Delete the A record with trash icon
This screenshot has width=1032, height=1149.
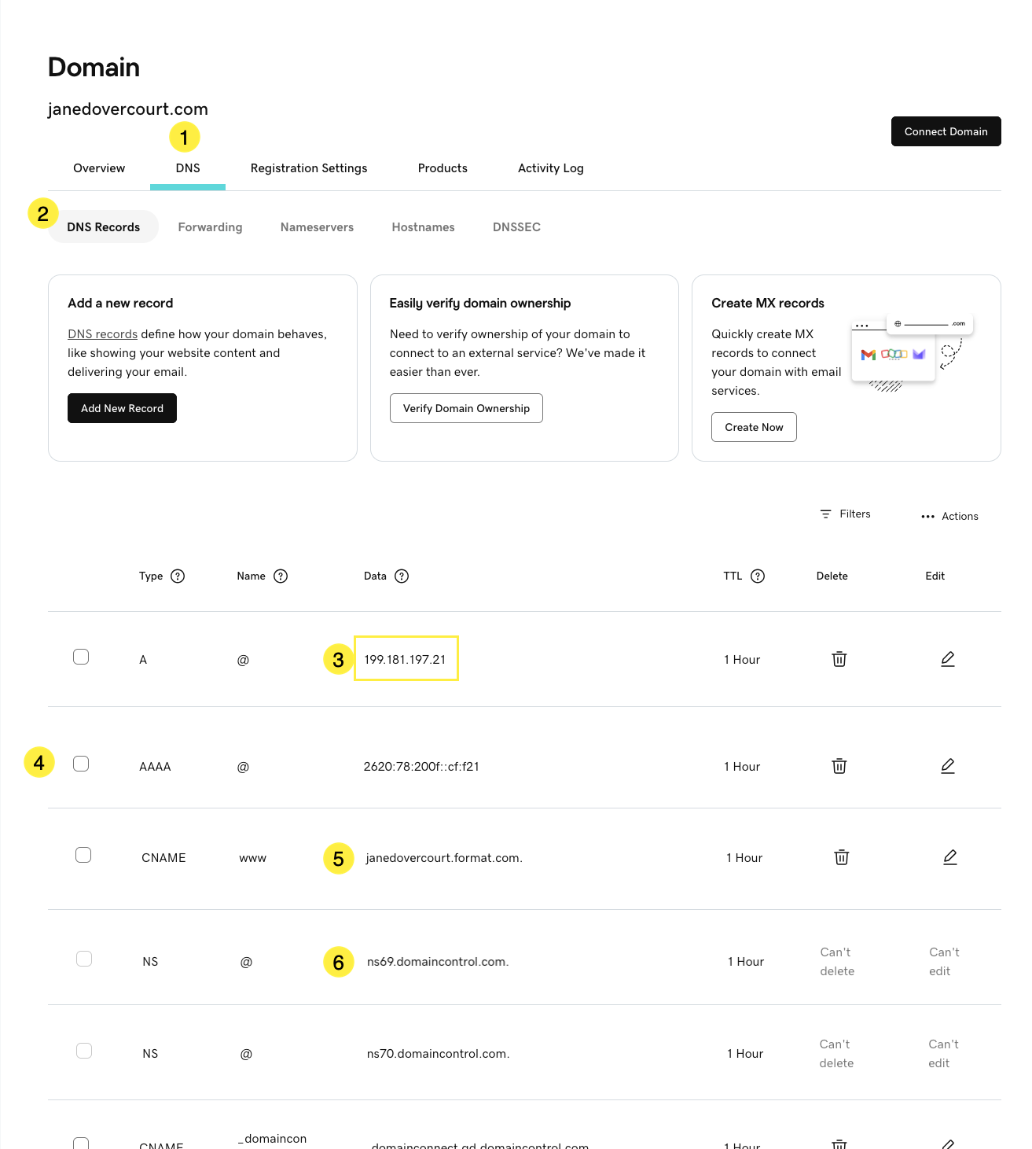[x=839, y=659]
